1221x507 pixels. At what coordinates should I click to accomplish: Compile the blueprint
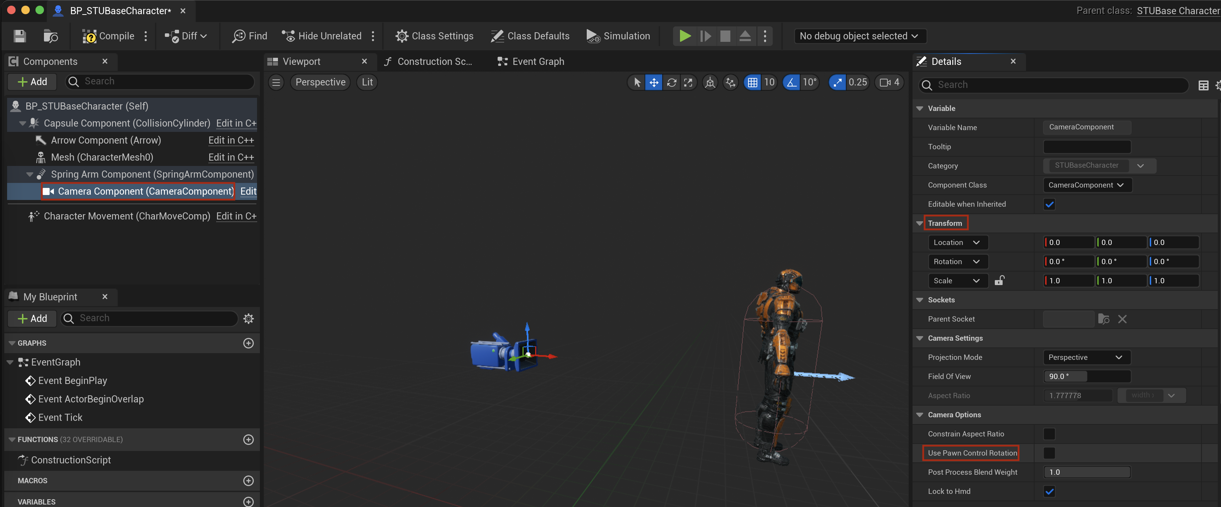pos(108,36)
